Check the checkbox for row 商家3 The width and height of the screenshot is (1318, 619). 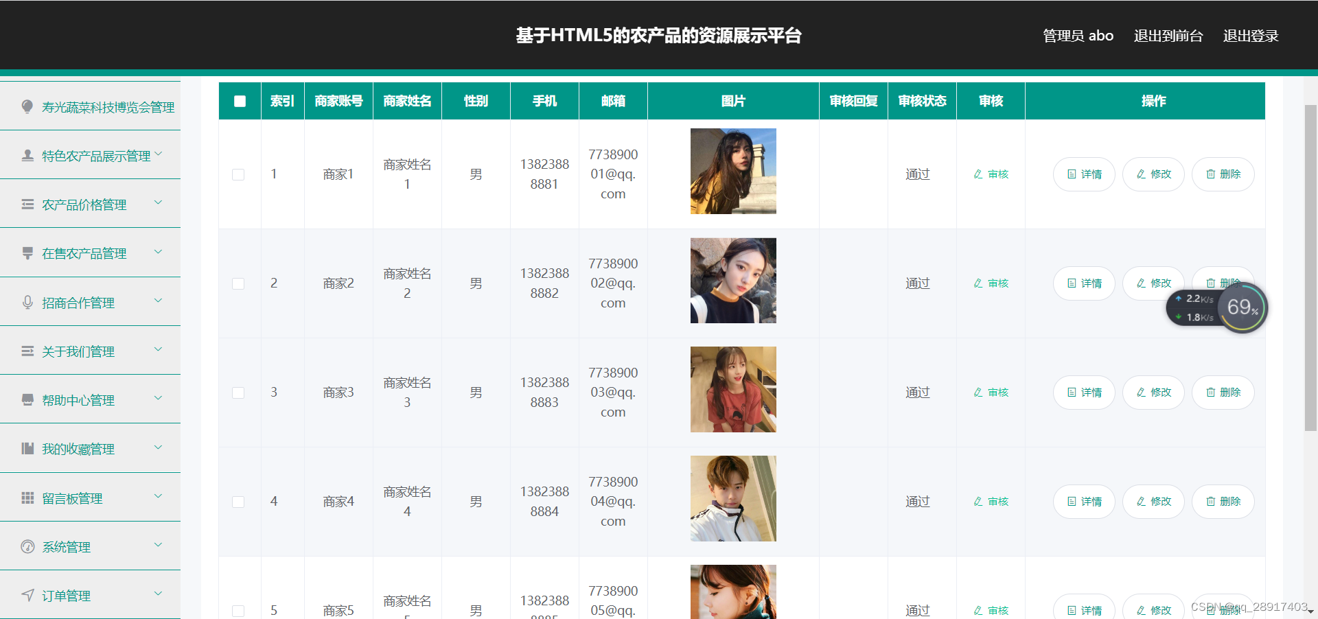tap(238, 393)
